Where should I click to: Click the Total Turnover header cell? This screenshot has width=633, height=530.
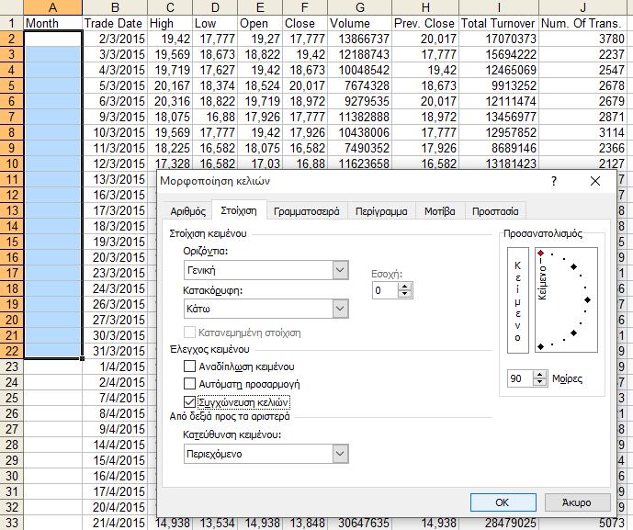499,23
